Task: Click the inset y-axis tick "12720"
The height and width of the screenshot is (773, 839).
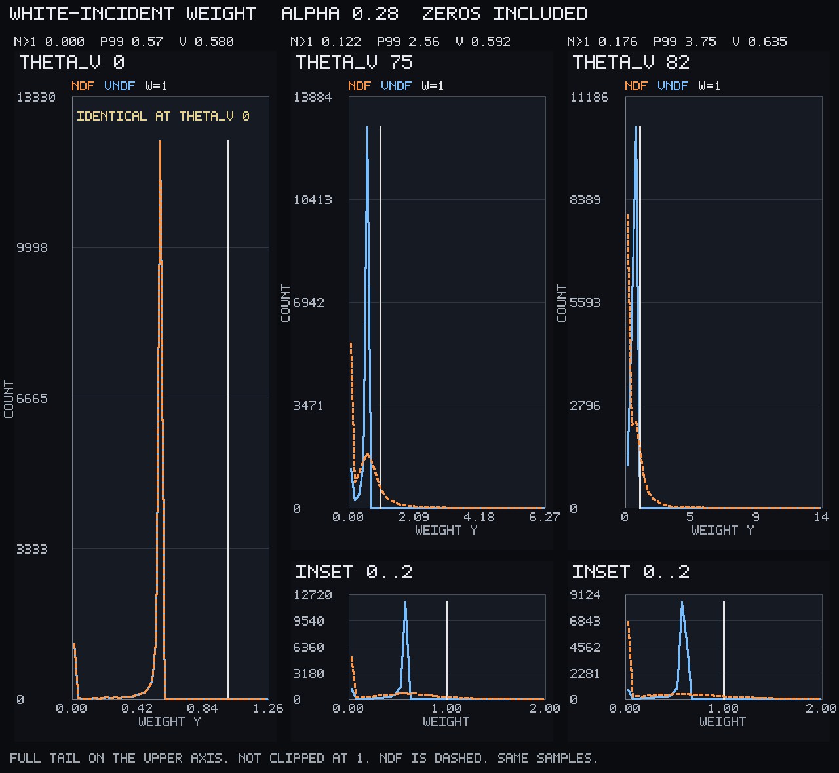Action: coord(313,595)
